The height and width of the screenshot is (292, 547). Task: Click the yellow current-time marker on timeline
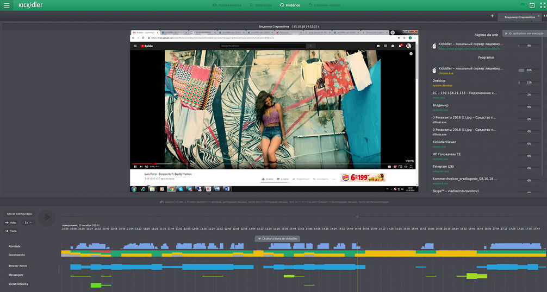coord(357,266)
